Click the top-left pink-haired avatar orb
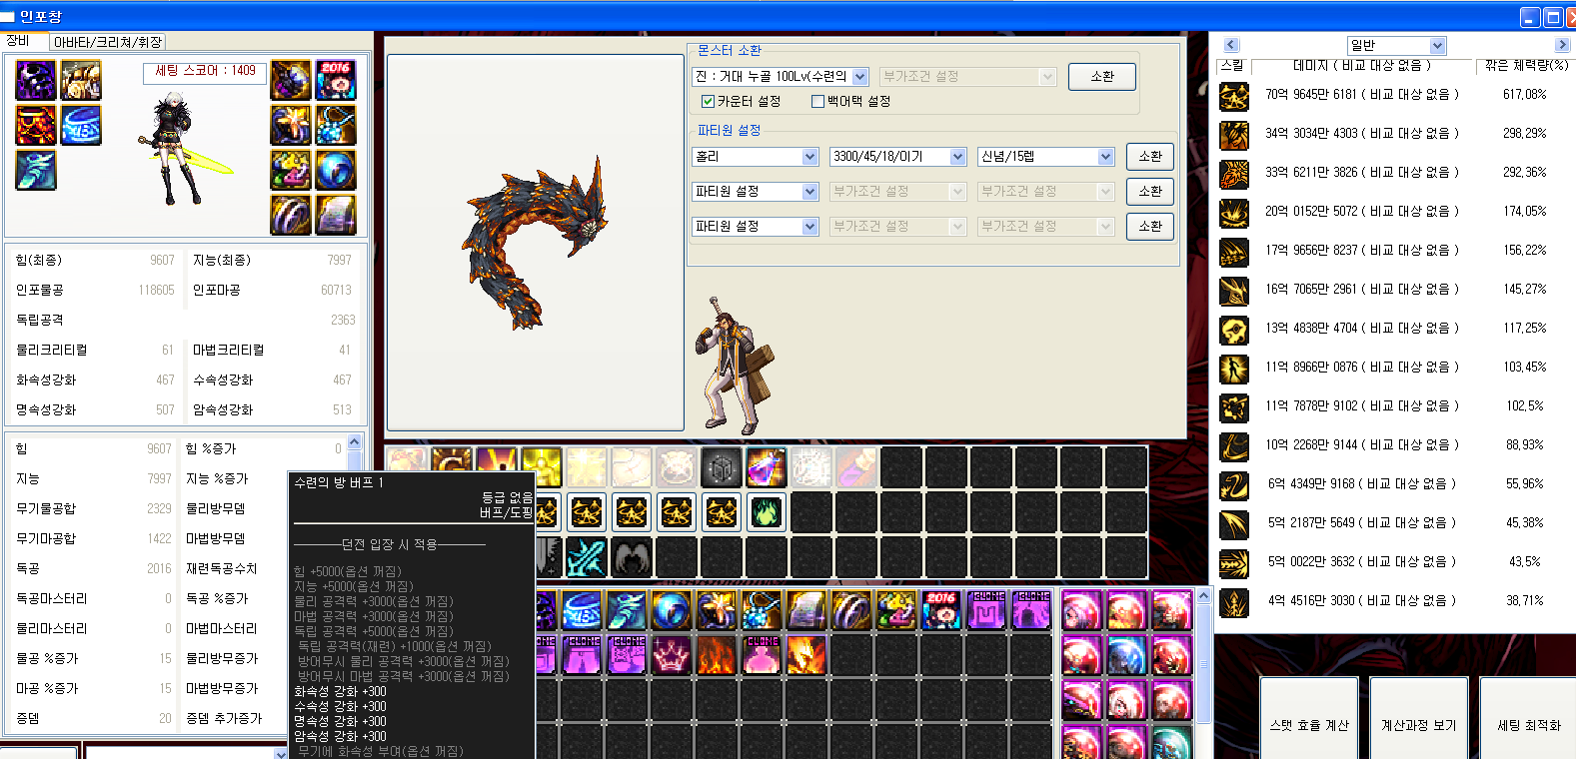This screenshot has width=1576, height=759. (1081, 610)
